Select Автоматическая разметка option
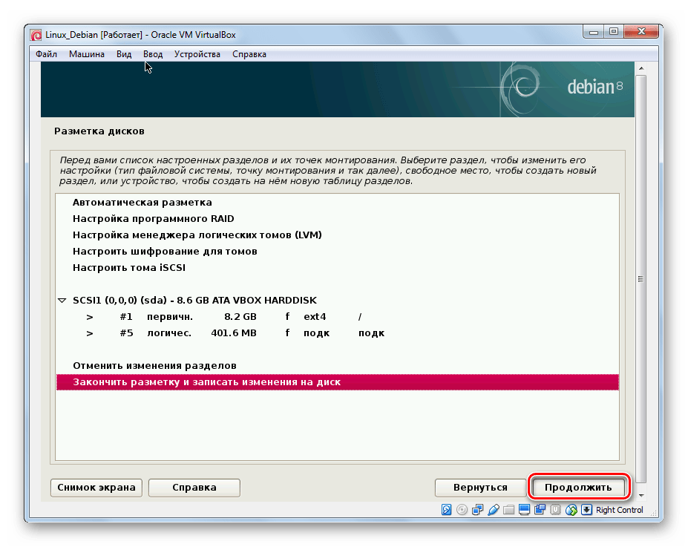Screen dimensions: 688x547 click(x=142, y=203)
